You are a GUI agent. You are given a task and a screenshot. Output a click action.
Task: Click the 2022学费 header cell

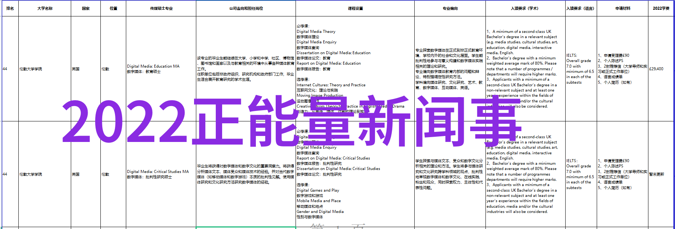pyautogui.click(x=661, y=8)
